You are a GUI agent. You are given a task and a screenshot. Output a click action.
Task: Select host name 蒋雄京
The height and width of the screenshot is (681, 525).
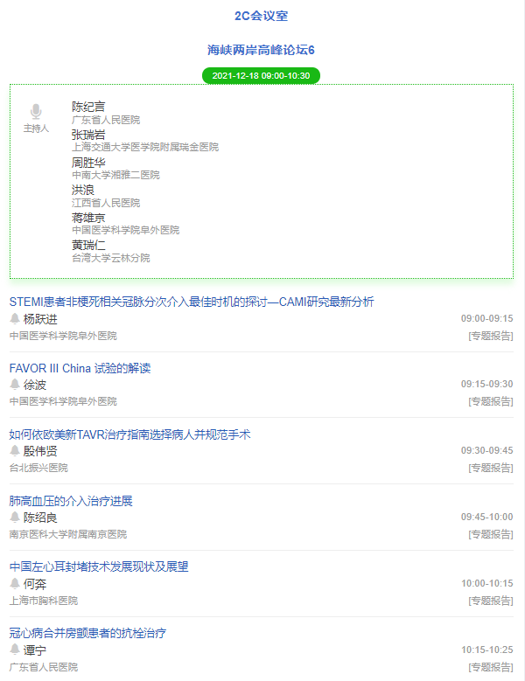click(88, 218)
